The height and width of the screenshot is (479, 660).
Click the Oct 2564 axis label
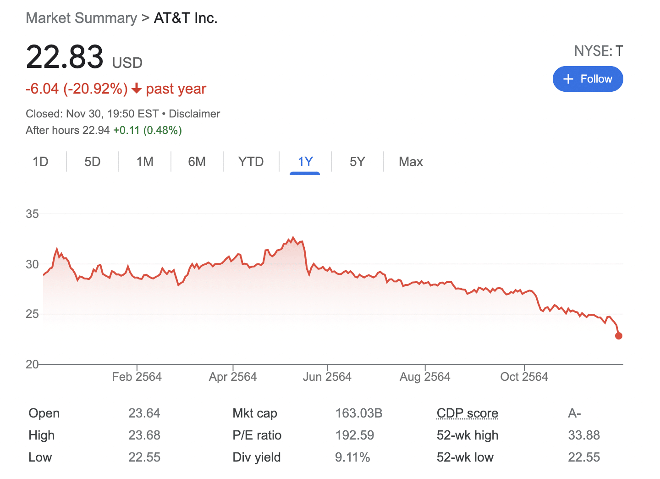pyautogui.click(x=524, y=377)
